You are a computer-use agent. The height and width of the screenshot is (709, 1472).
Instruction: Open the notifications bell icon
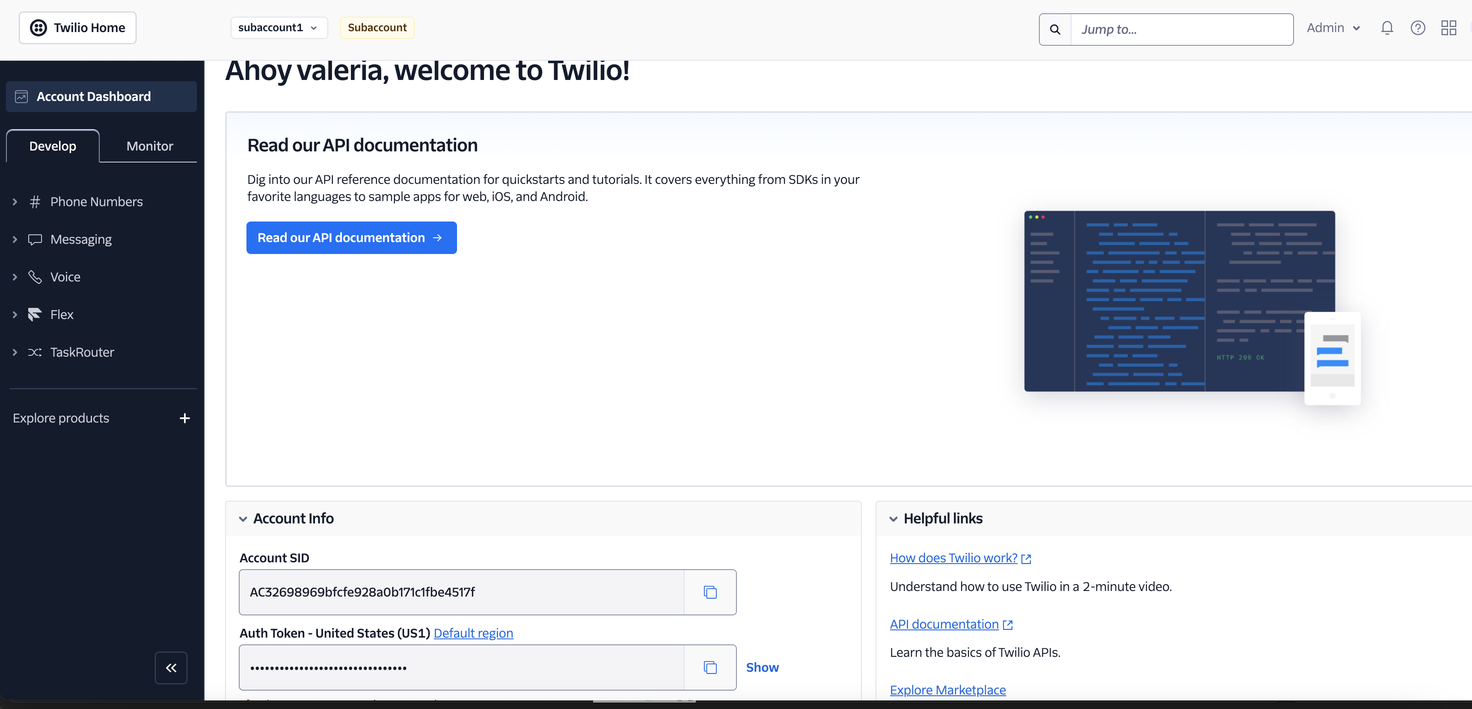(1387, 28)
